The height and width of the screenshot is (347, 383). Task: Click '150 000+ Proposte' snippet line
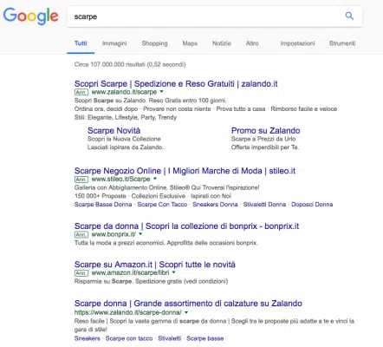click(153, 196)
